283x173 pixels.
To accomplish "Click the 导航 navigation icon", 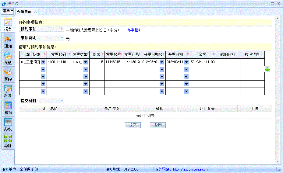I will click(x=8, y=141).
